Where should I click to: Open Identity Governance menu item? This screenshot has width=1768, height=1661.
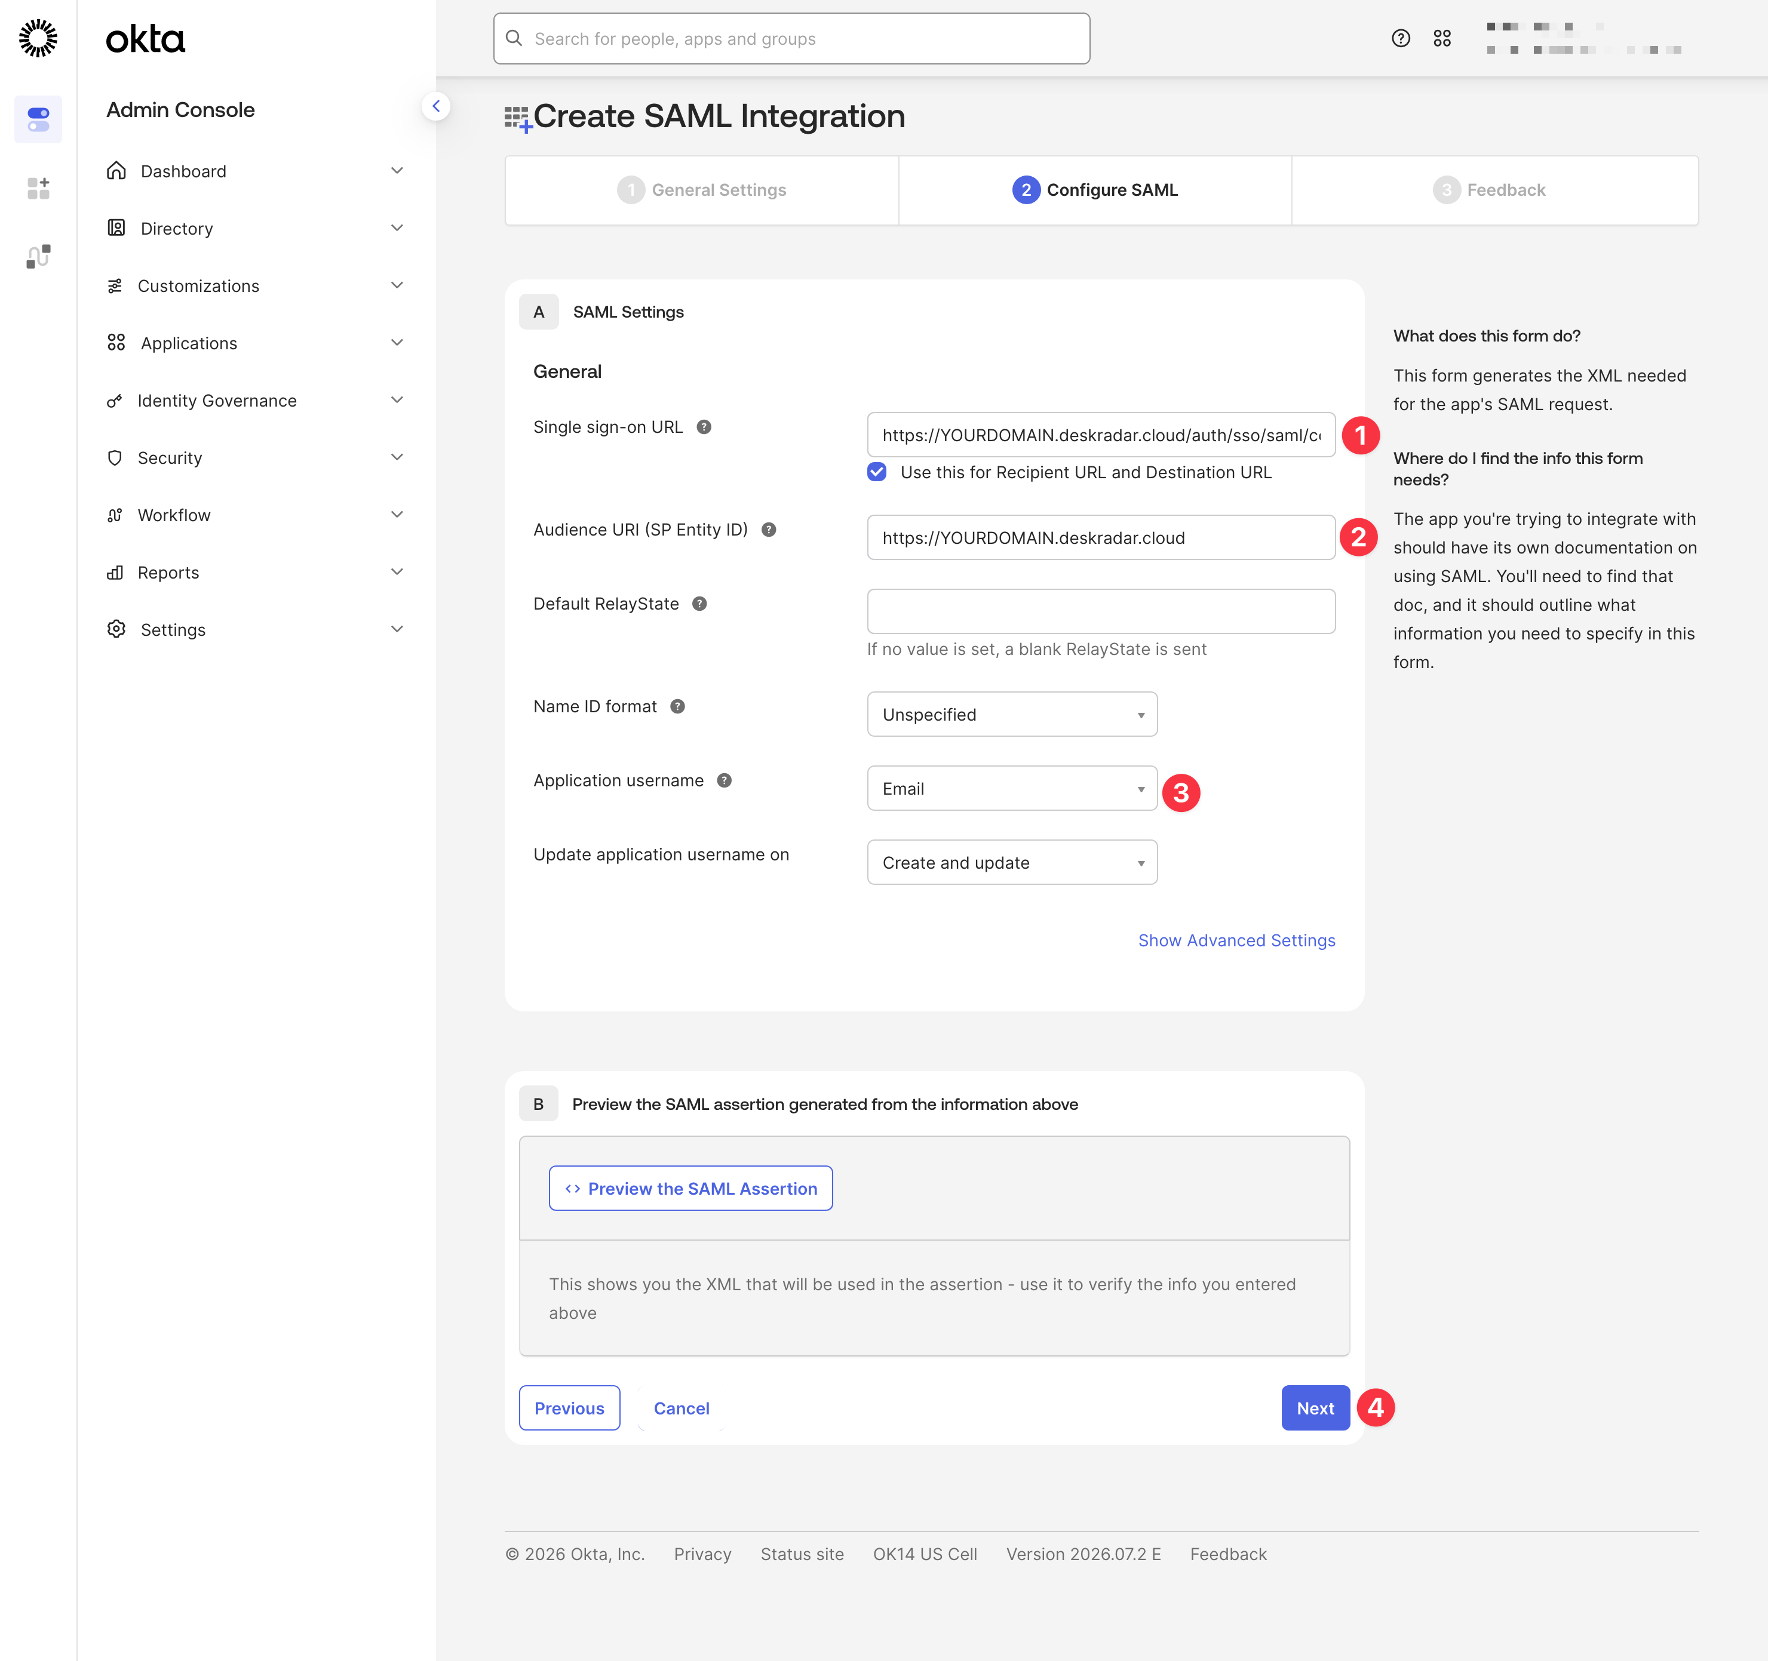coord(256,401)
